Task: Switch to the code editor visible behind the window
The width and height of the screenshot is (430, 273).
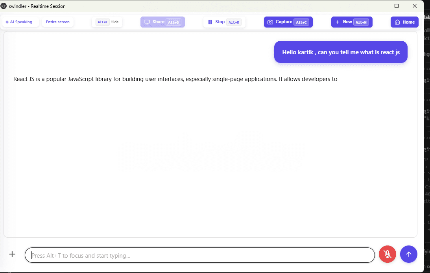Action: pos(427,118)
